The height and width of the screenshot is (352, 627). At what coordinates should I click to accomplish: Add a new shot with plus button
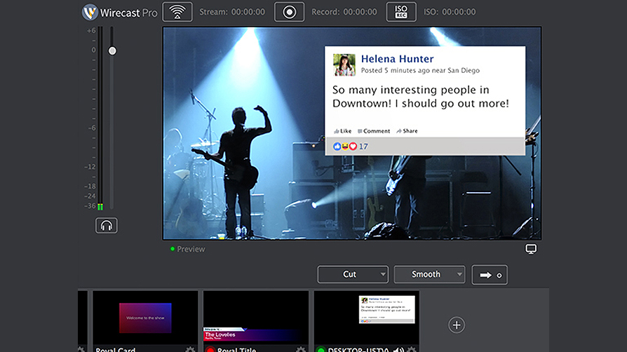pyautogui.click(x=457, y=325)
